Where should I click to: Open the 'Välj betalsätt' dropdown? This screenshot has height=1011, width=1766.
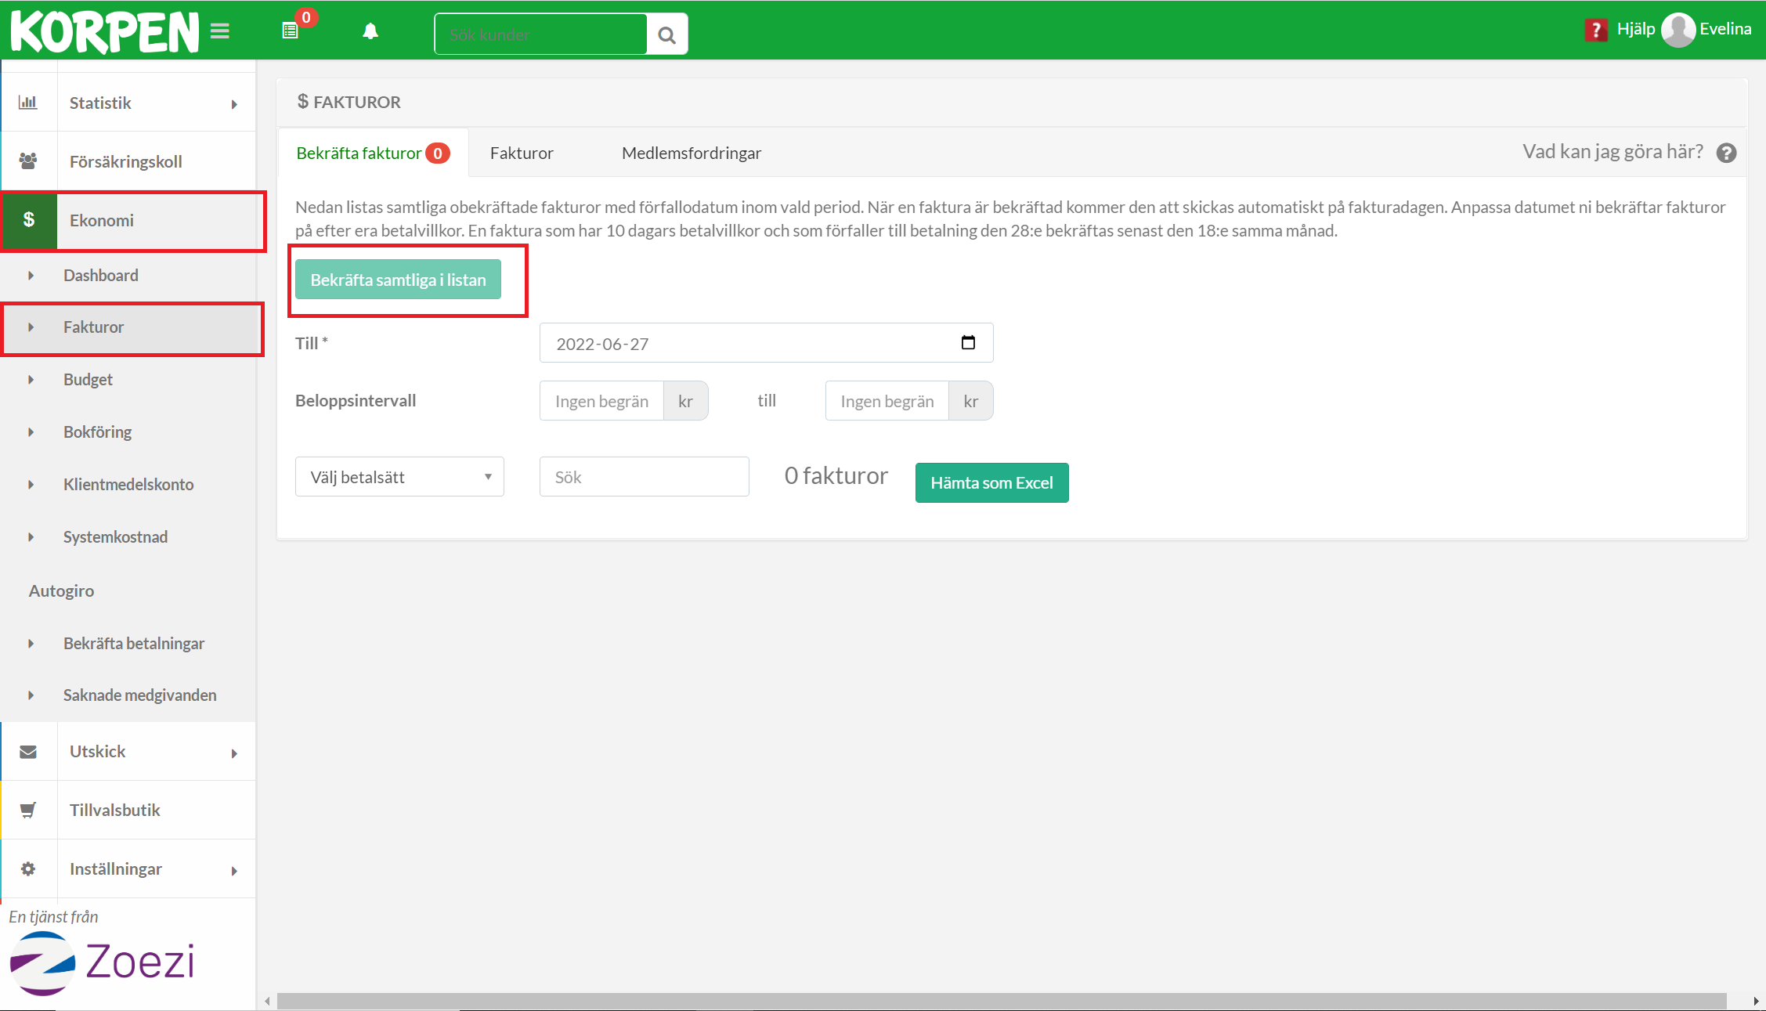399,477
